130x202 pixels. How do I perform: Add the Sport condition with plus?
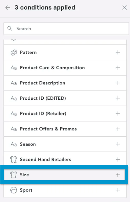118,190
